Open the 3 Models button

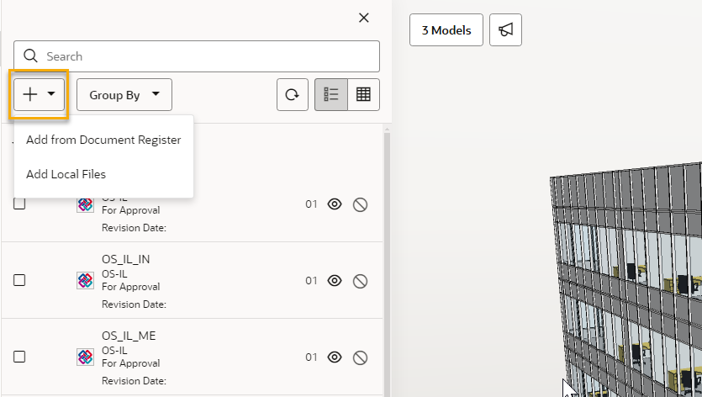click(446, 30)
